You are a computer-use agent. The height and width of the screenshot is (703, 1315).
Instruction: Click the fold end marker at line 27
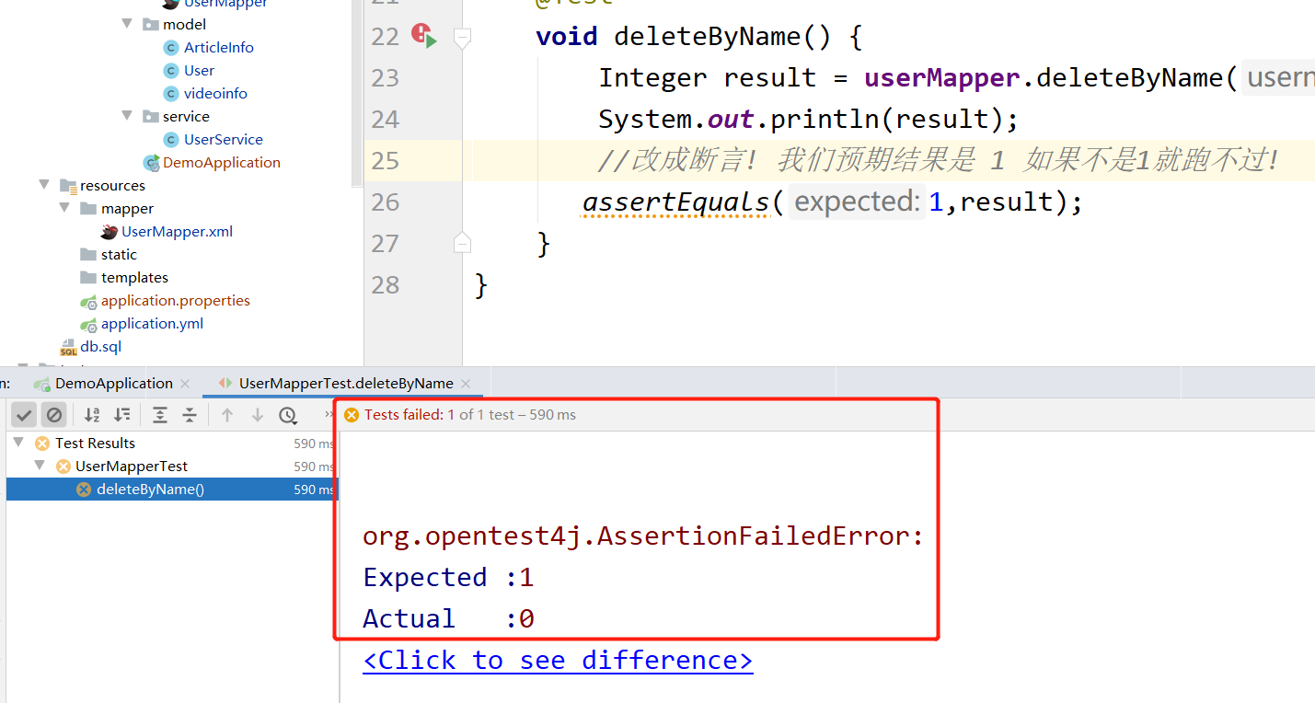click(x=462, y=243)
